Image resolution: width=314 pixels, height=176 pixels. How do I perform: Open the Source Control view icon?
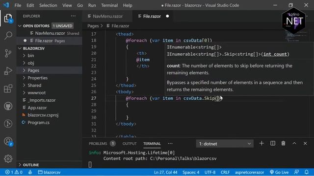(8, 53)
